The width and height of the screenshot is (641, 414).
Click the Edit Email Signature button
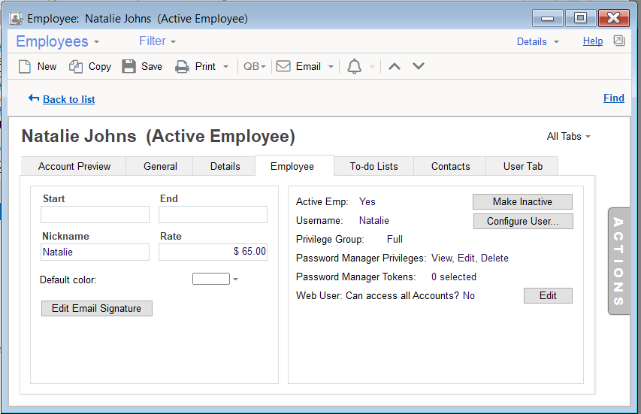96,309
